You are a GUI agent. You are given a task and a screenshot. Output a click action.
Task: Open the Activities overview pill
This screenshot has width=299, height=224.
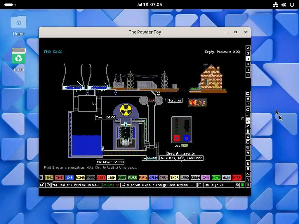[x=10, y=5]
